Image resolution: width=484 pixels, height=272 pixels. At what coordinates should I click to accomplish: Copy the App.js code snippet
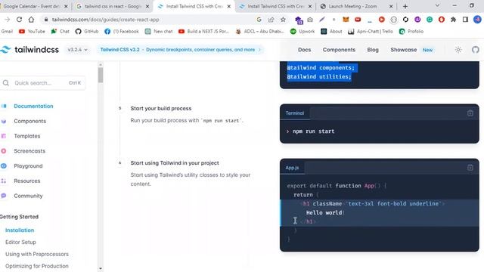tap(470, 168)
